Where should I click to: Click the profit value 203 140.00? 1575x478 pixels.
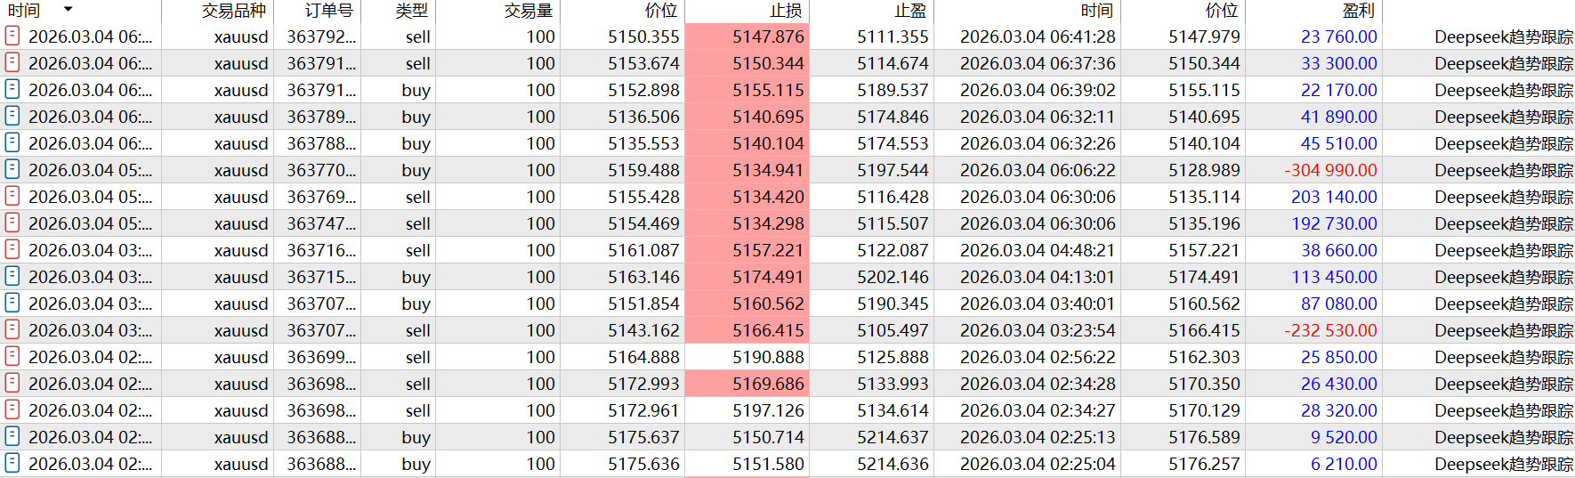tap(1334, 197)
